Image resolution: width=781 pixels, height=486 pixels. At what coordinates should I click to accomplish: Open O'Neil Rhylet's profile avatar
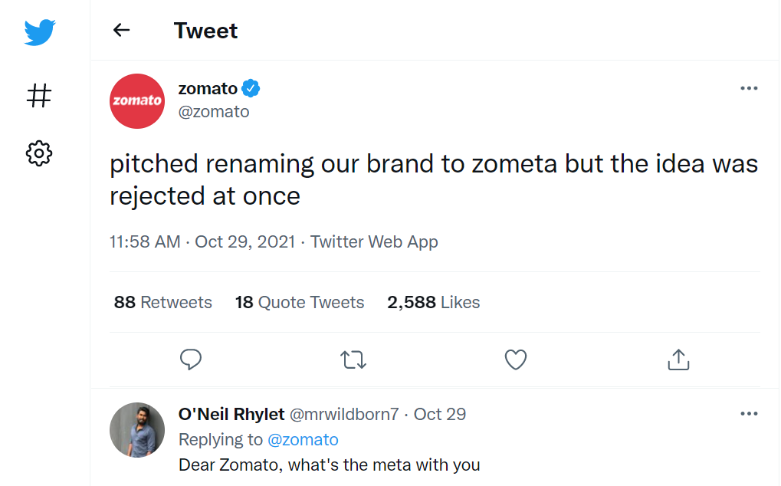pos(137,429)
